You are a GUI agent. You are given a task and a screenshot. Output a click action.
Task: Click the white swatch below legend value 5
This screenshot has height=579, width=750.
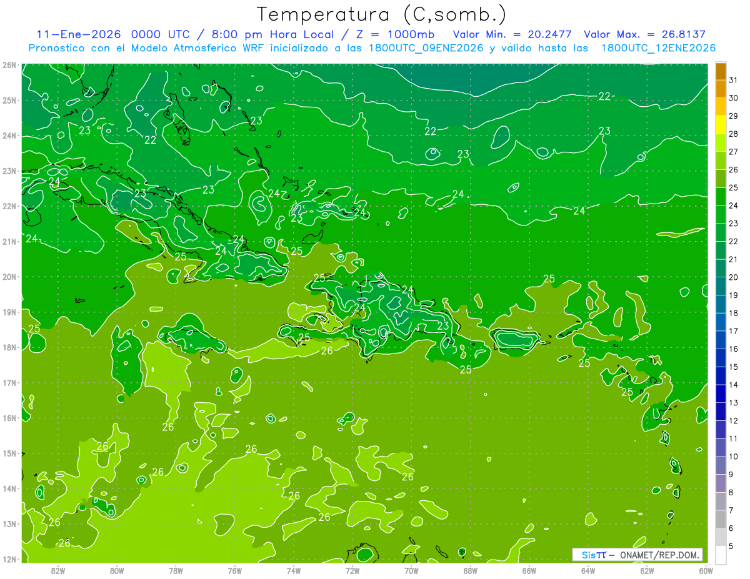(721, 555)
